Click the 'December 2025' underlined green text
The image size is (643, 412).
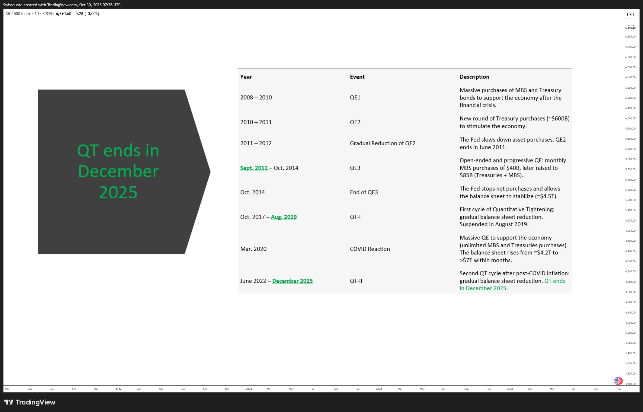(292, 281)
